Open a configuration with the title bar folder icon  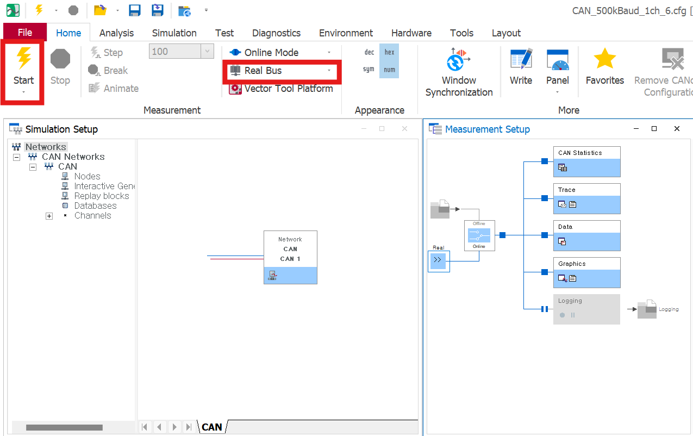coord(100,10)
